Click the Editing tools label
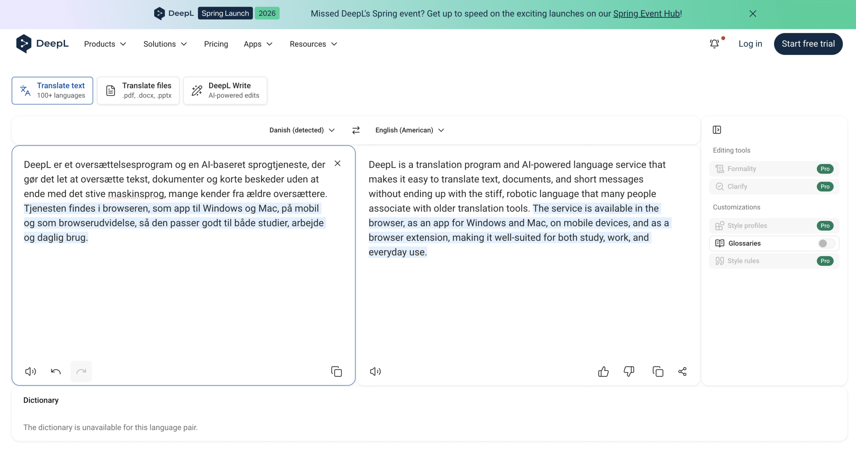Viewport: 856px width, 450px height. 731,150
